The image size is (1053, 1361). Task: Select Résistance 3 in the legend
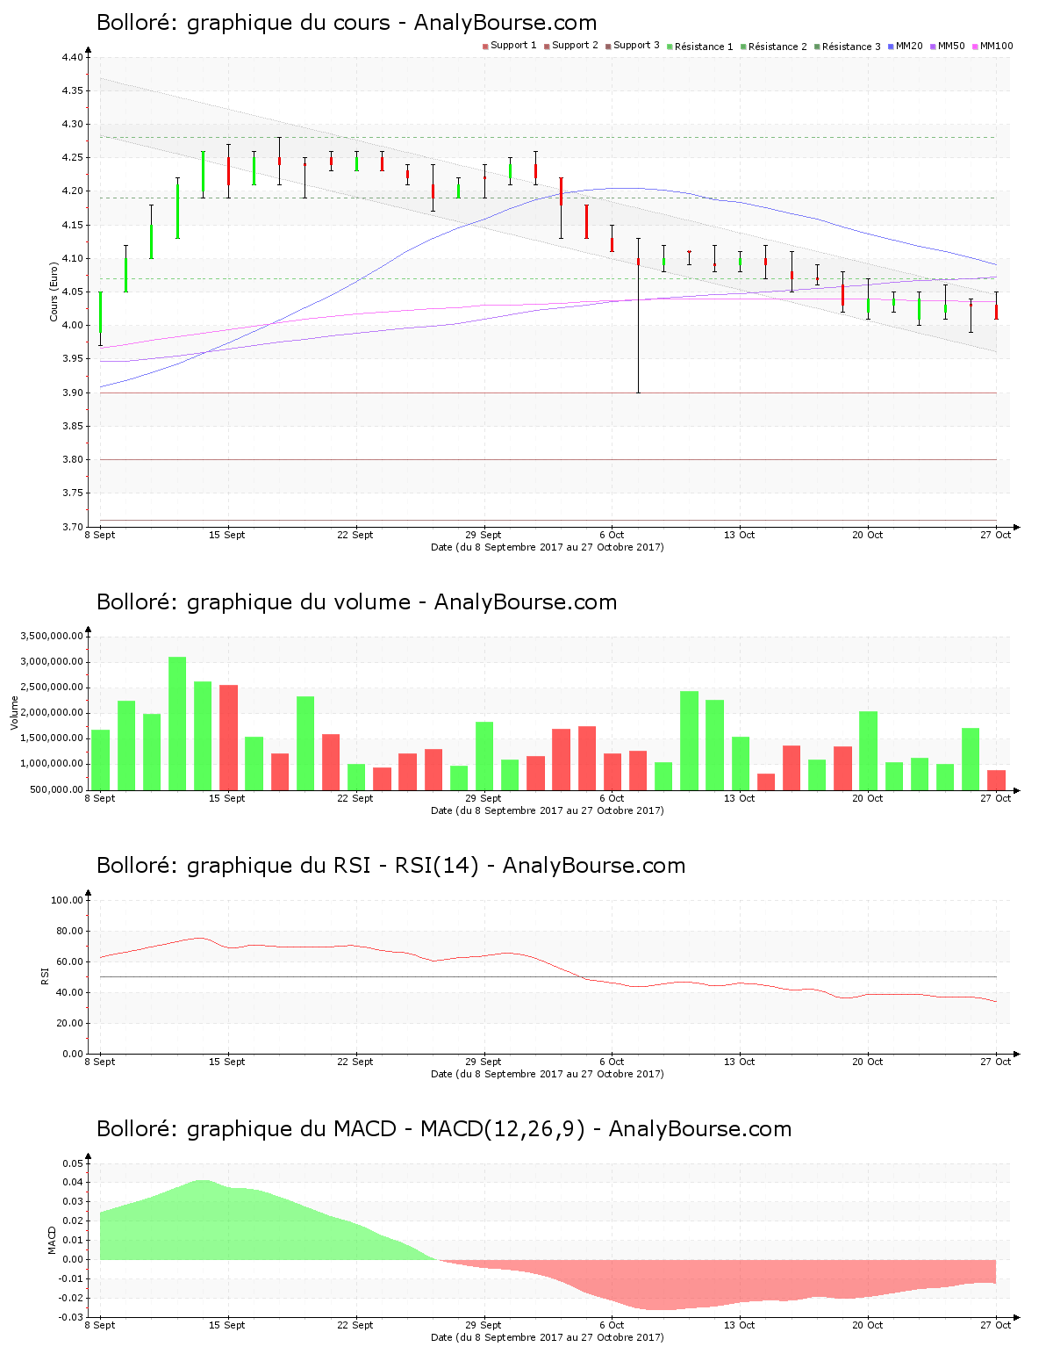point(848,47)
